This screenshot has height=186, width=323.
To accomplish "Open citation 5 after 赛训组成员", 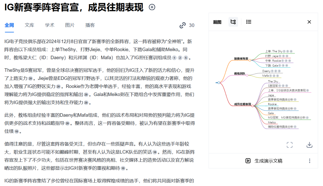I will pos(186,58).
